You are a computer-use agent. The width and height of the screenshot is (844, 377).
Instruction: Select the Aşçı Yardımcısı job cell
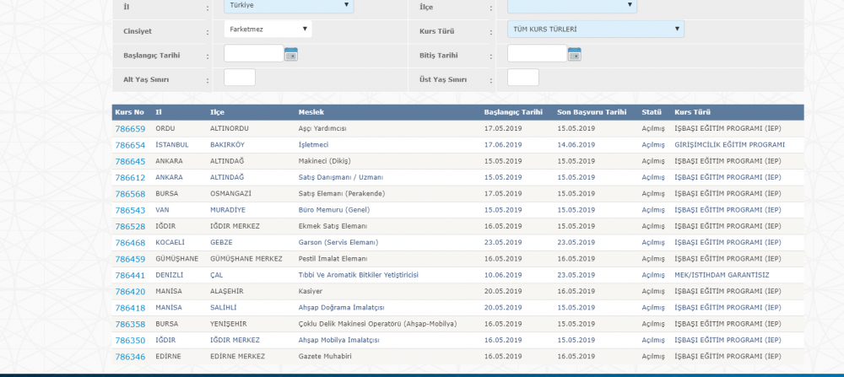coord(322,128)
